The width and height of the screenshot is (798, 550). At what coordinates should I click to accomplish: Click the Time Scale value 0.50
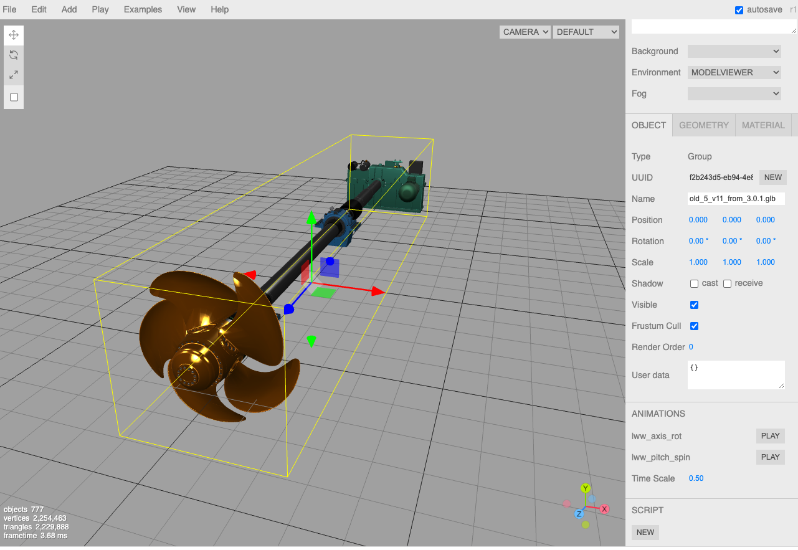(x=696, y=478)
